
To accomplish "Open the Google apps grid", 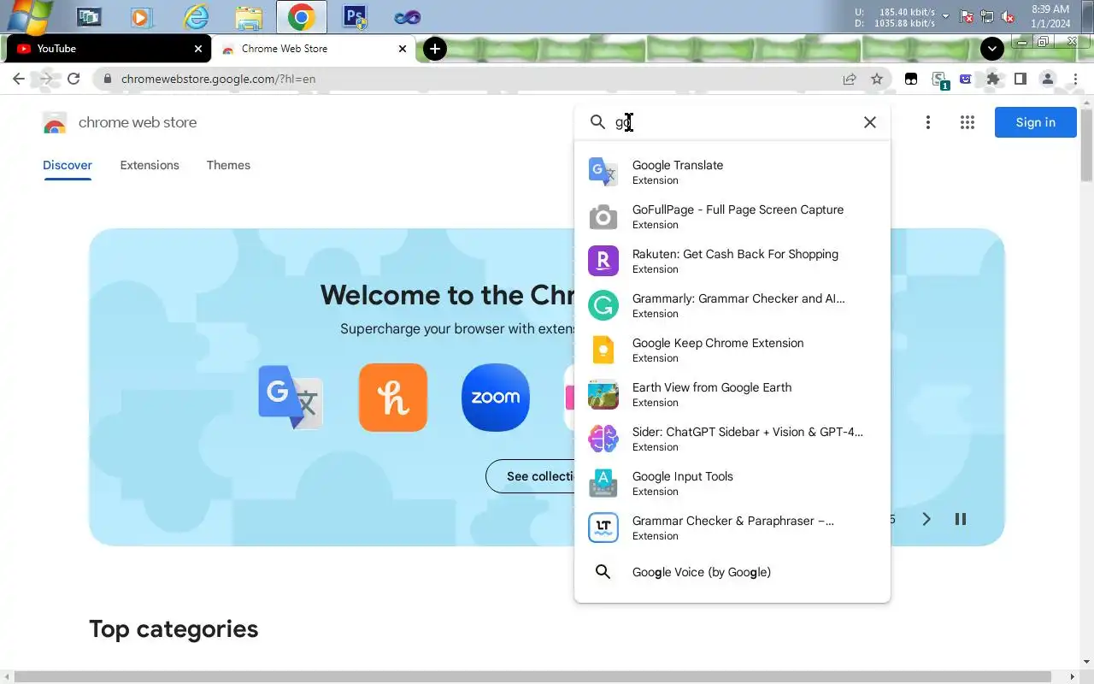I will [x=968, y=122].
